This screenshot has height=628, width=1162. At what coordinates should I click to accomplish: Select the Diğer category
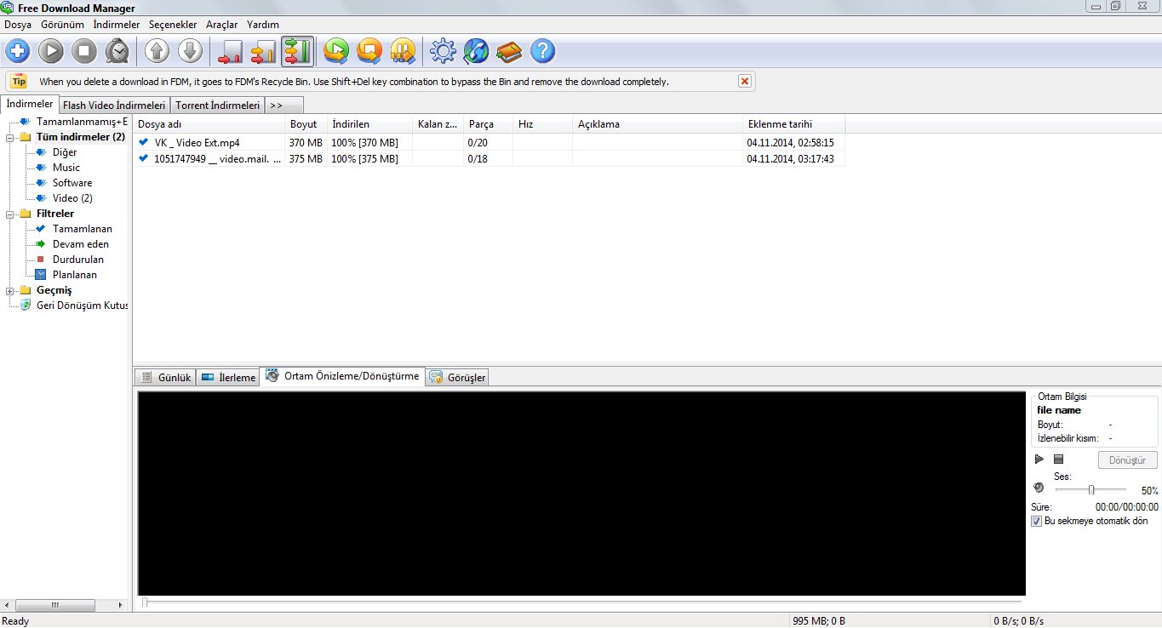[x=65, y=152]
